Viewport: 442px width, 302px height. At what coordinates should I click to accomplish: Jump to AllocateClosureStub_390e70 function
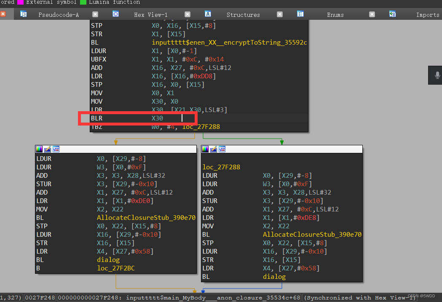[146, 217]
